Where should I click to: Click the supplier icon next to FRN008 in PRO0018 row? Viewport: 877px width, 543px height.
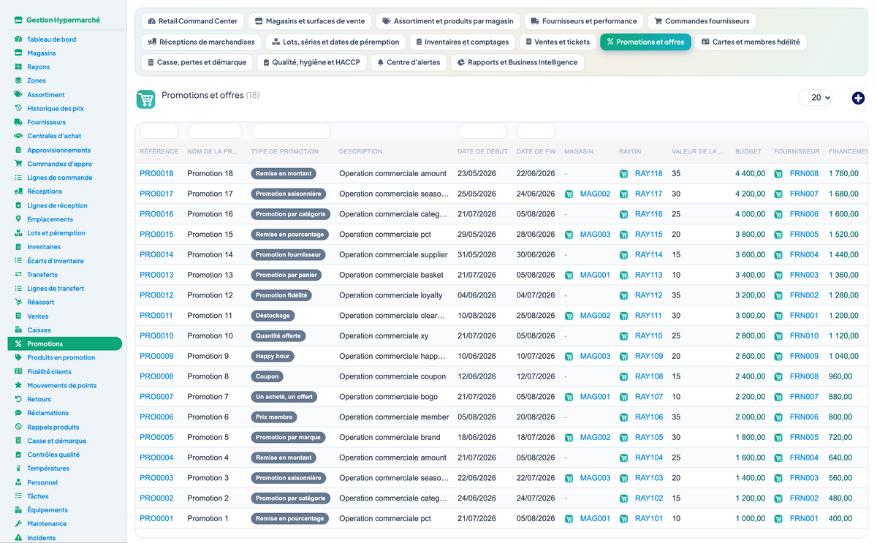pos(779,174)
